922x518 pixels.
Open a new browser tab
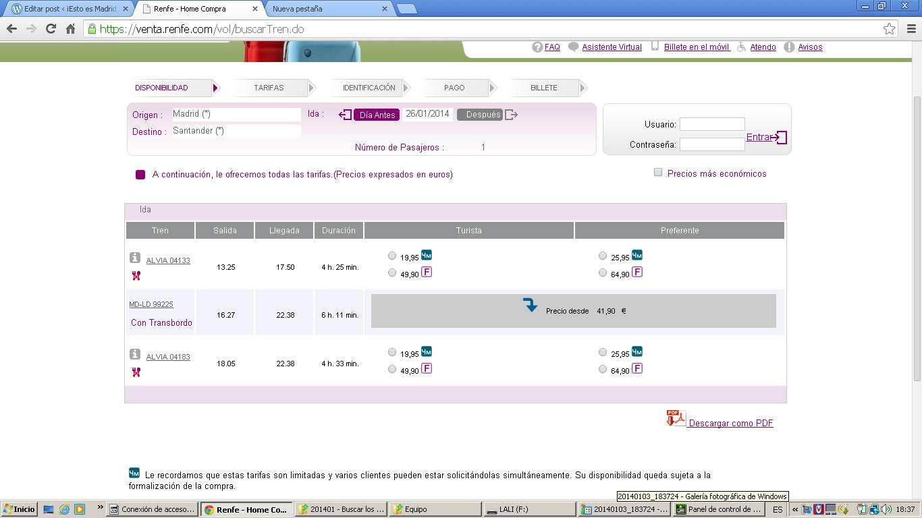click(x=406, y=9)
